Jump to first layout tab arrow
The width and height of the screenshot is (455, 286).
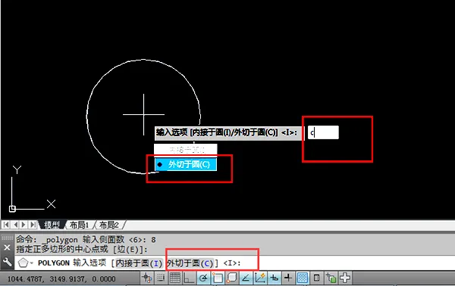click(6, 225)
